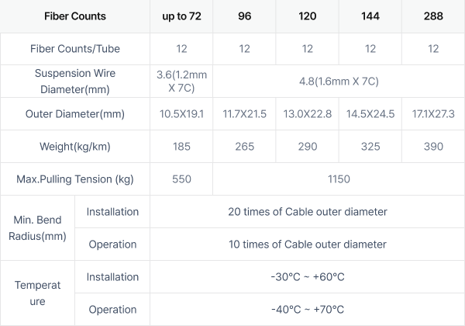Select the 325 weight value
Image resolution: width=465 pixels, height=326 pixels.
(x=370, y=147)
